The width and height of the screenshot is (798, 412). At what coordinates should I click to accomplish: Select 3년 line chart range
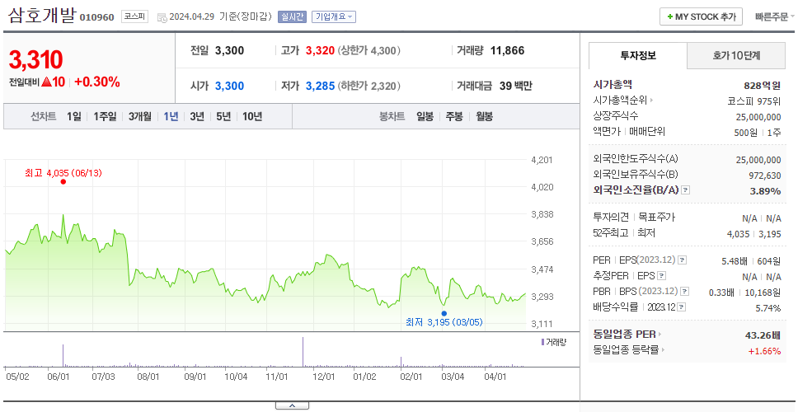[197, 116]
